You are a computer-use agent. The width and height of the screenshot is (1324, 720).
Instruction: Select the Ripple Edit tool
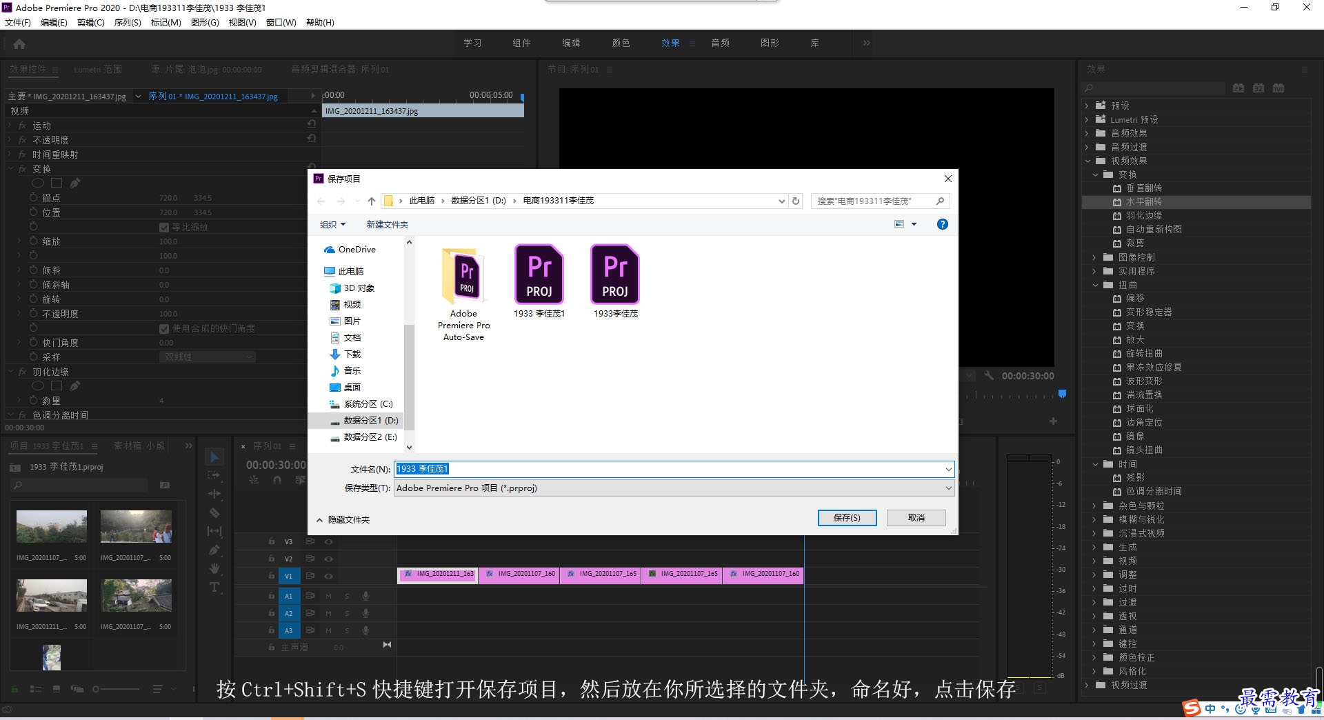[x=214, y=494]
